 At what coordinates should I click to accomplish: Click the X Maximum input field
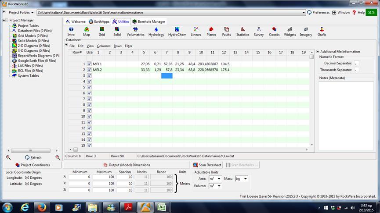coord(104,177)
